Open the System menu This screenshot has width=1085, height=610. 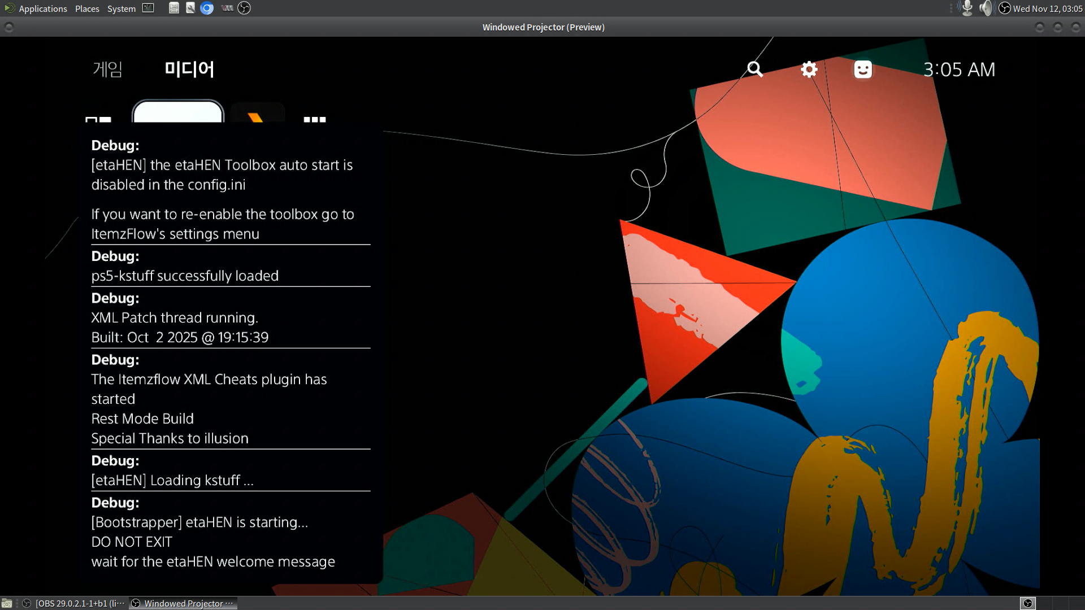point(121,8)
